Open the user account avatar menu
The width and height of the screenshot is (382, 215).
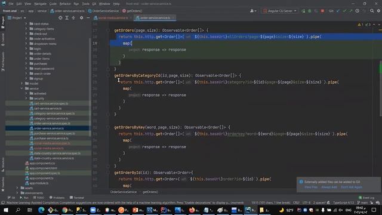(x=253, y=11)
